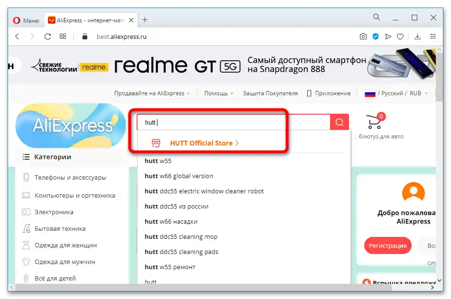The height and width of the screenshot is (299, 451).
Task: Open the HUTT Official Store suggestion
Action: pos(204,143)
